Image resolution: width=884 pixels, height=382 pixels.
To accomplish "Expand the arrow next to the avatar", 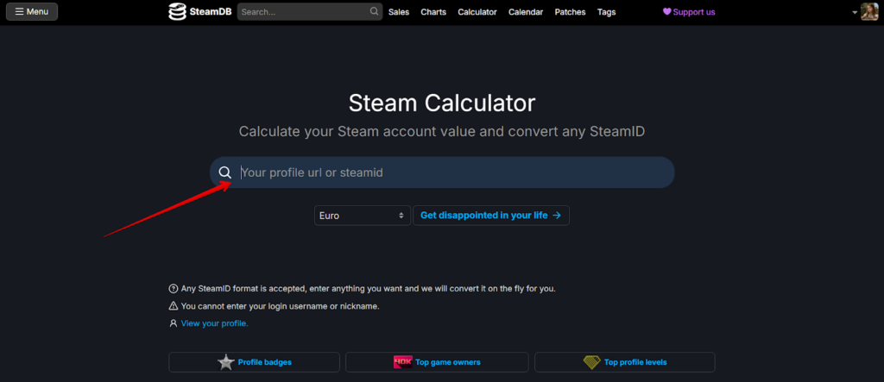I will coord(855,12).
